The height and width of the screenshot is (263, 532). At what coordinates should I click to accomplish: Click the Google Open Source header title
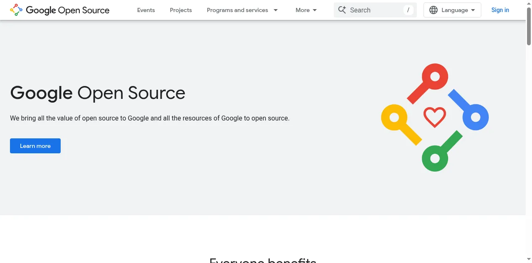[68, 10]
